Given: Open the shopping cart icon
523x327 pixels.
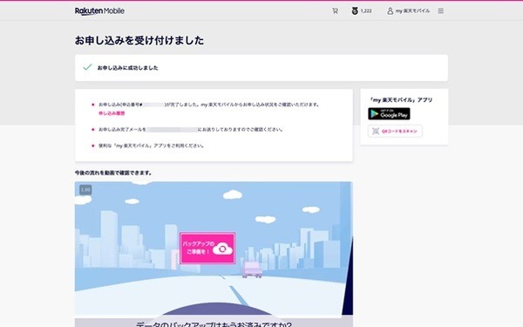Looking at the screenshot, I should click(x=336, y=11).
